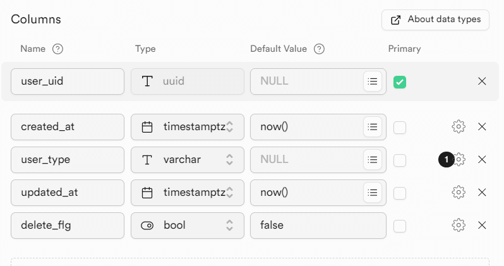Click the default value field showing false
The height and width of the screenshot is (266, 504).
pyautogui.click(x=318, y=226)
